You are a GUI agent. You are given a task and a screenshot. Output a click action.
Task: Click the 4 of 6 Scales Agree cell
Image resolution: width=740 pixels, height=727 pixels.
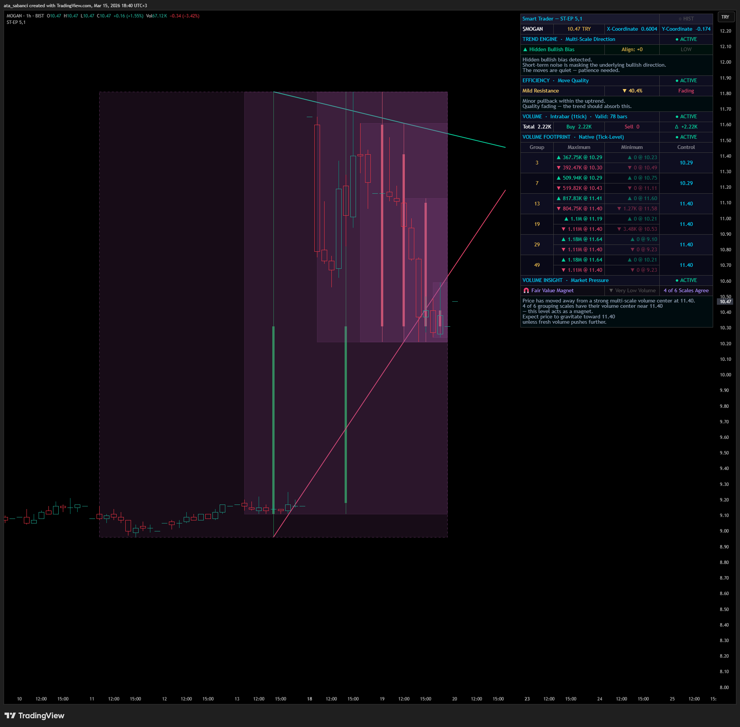[686, 291]
